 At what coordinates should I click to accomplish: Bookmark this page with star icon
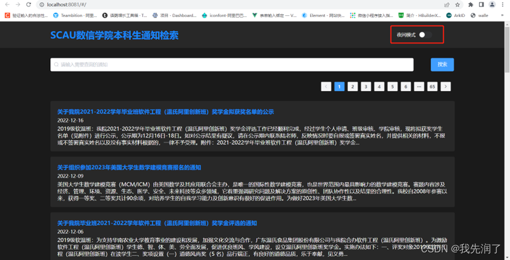click(x=458, y=5)
